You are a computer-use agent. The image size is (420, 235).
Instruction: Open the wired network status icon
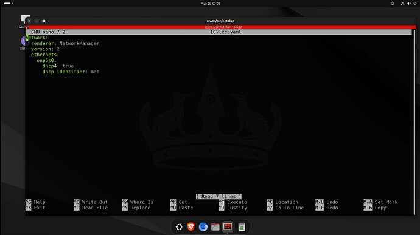[402, 4]
